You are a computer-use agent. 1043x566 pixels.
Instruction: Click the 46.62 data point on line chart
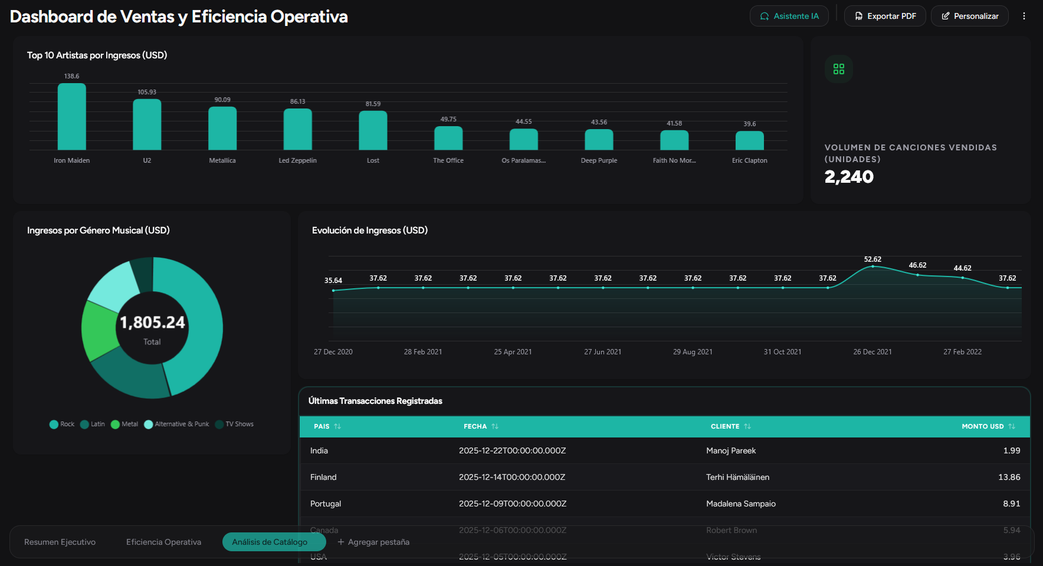(x=917, y=275)
